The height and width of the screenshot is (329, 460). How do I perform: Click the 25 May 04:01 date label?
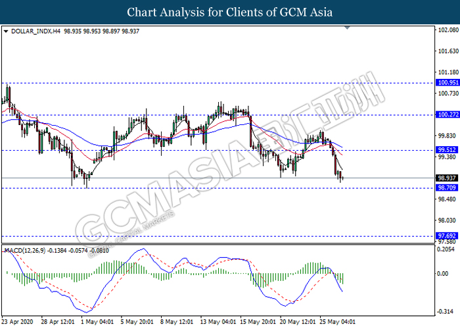click(337, 322)
